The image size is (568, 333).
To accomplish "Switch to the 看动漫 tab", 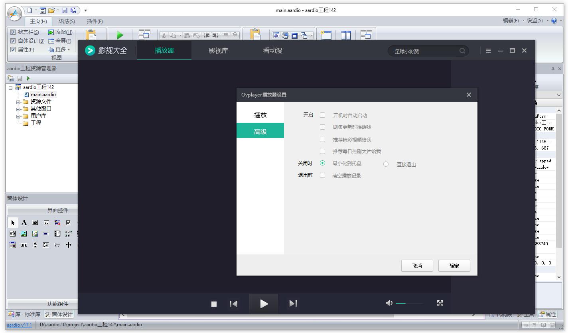I will coord(273,51).
